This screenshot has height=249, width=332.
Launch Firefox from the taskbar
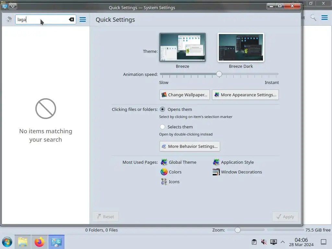pos(39,242)
